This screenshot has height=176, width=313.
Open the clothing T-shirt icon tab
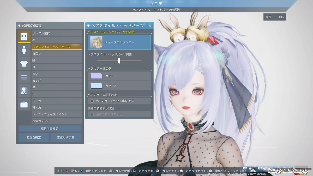pyautogui.click(x=24, y=64)
